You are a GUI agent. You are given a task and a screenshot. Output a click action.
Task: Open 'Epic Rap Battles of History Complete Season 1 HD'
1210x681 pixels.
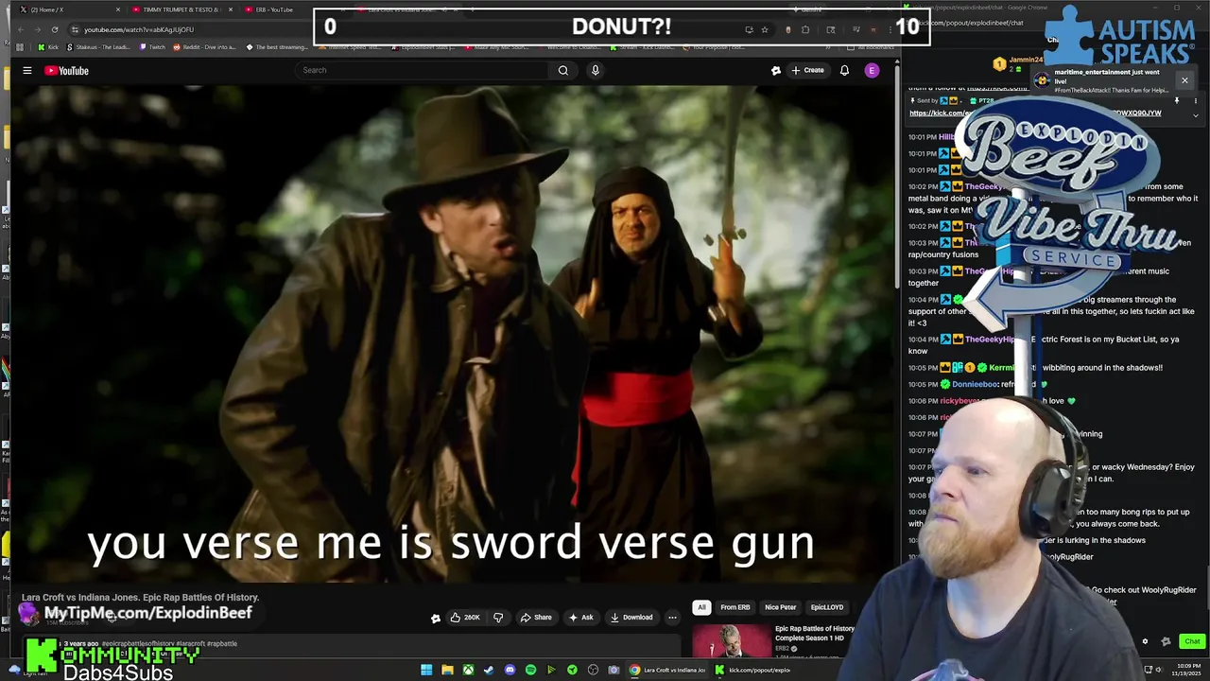click(815, 633)
